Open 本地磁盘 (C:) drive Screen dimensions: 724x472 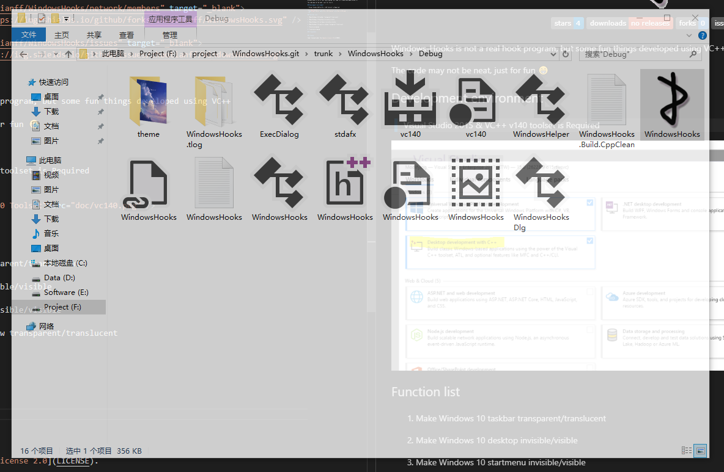tap(65, 263)
